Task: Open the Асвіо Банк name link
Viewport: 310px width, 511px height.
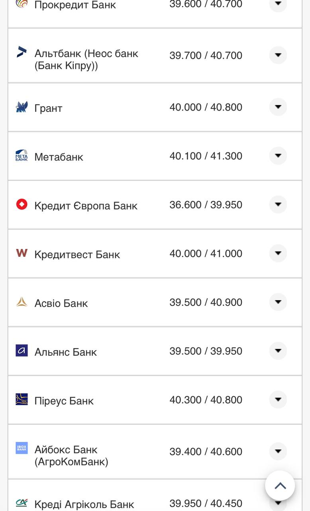Action: 61,303
